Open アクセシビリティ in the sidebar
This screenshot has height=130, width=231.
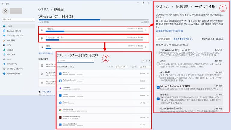click(12, 64)
